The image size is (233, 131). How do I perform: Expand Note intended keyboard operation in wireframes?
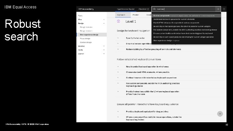pos(118,67)
